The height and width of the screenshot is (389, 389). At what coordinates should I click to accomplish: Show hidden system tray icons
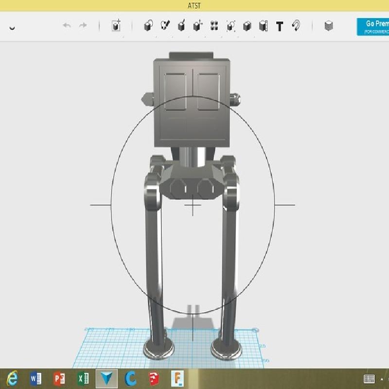point(382,379)
